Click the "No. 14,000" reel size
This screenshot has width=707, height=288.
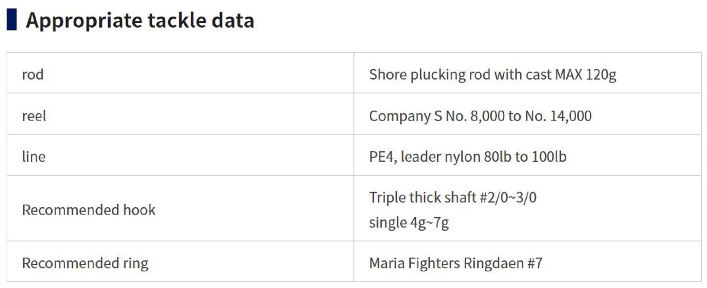(x=558, y=116)
